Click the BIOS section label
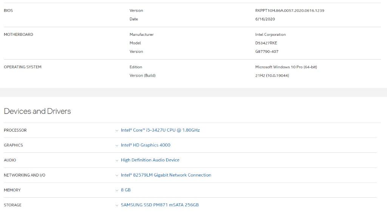 8,11
